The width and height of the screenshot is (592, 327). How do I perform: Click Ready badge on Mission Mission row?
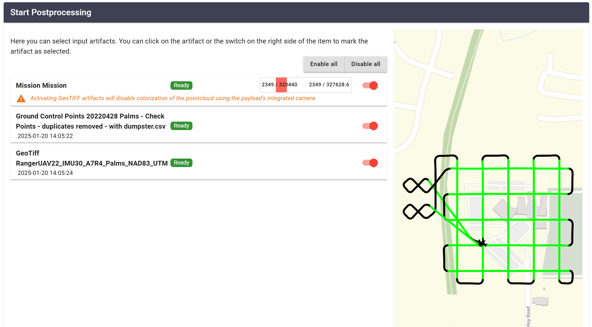pyautogui.click(x=181, y=85)
